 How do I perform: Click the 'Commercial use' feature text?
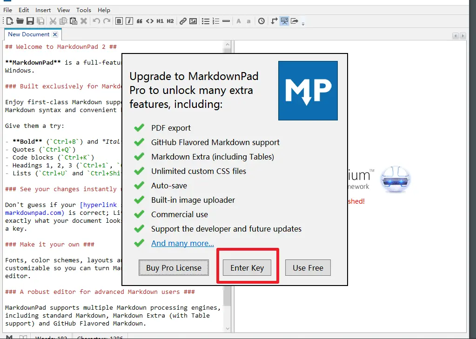coord(180,214)
